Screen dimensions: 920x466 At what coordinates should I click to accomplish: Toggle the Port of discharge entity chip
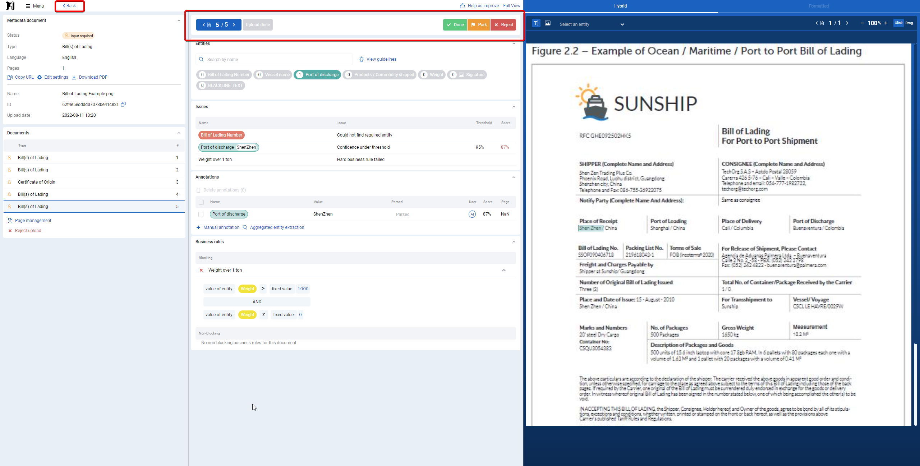click(317, 75)
